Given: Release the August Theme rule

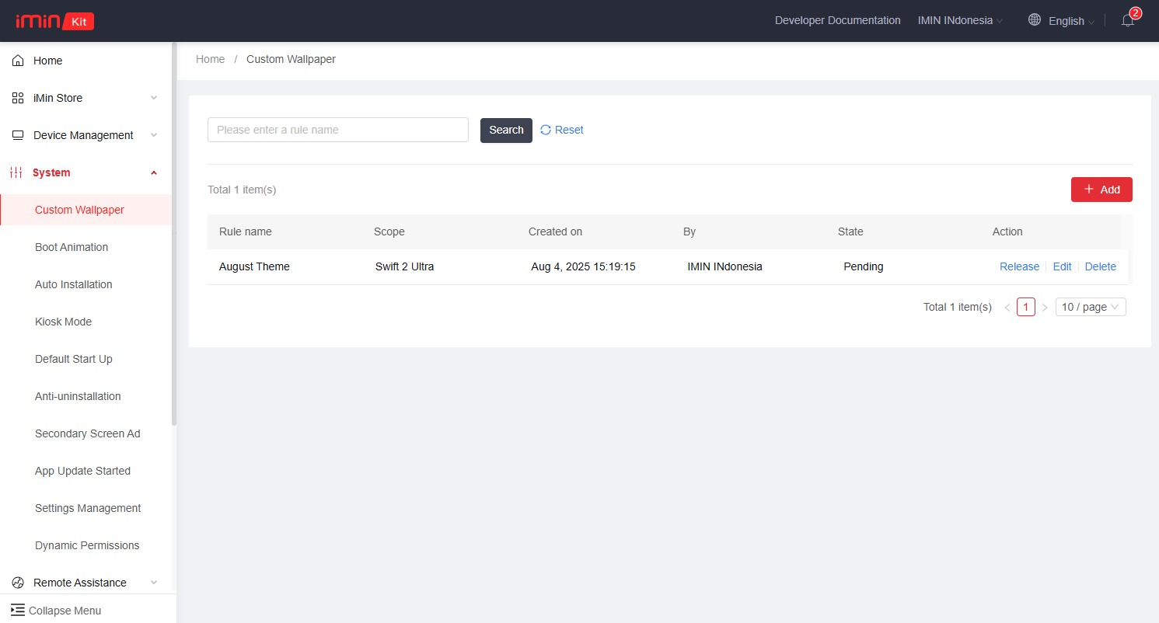Looking at the screenshot, I should pyautogui.click(x=1019, y=266).
